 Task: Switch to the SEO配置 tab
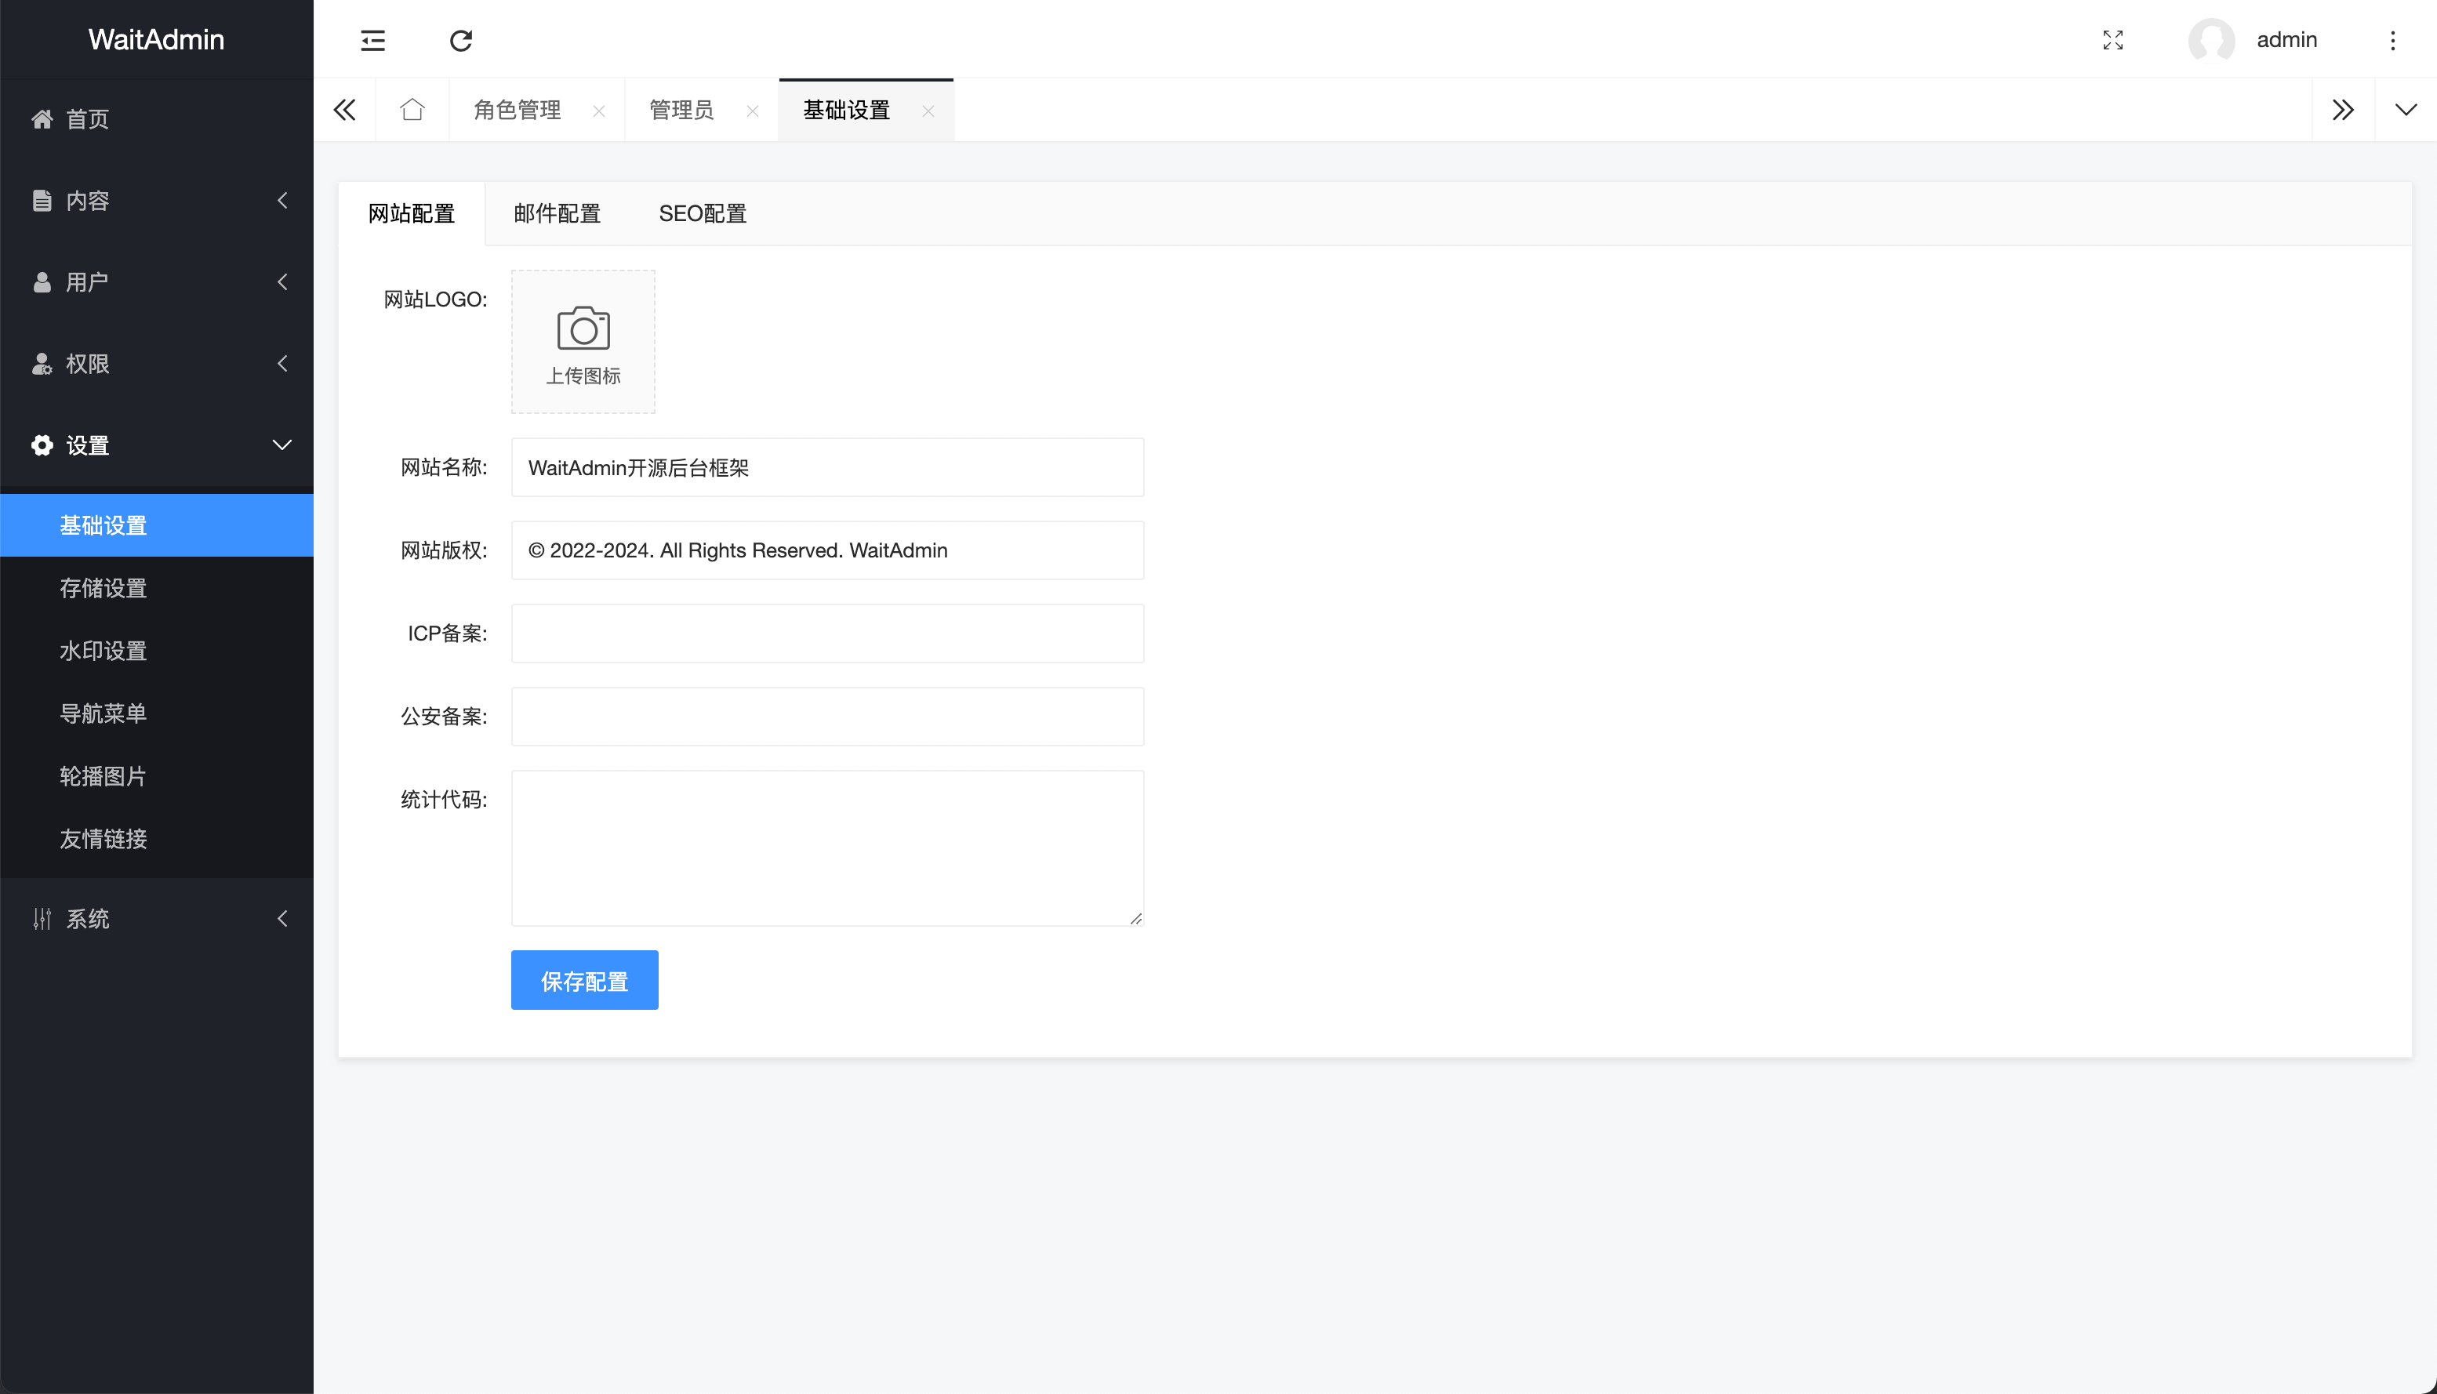(x=703, y=213)
